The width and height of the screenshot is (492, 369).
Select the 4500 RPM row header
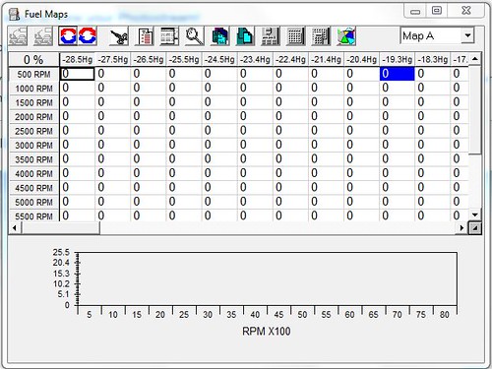(x=34, y=188)
